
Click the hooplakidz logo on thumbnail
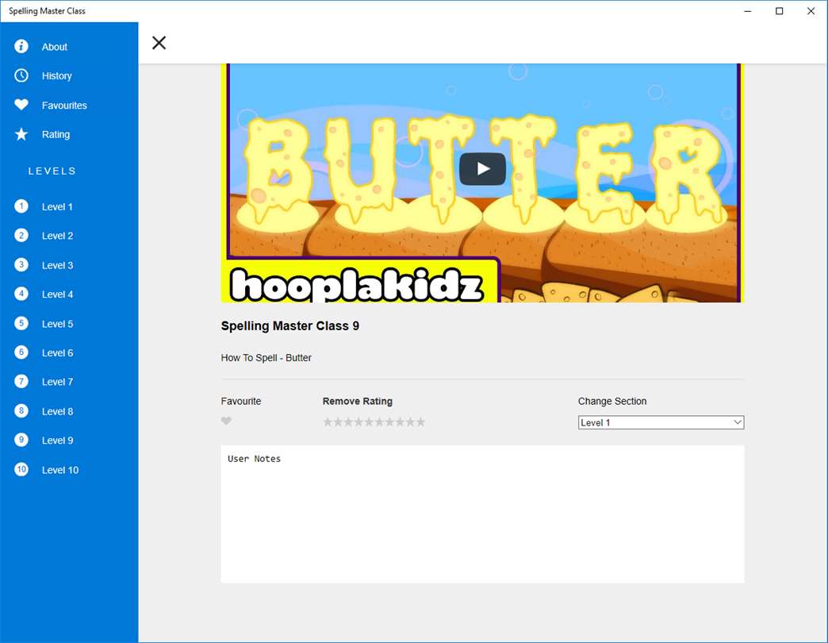pos(356,285)
